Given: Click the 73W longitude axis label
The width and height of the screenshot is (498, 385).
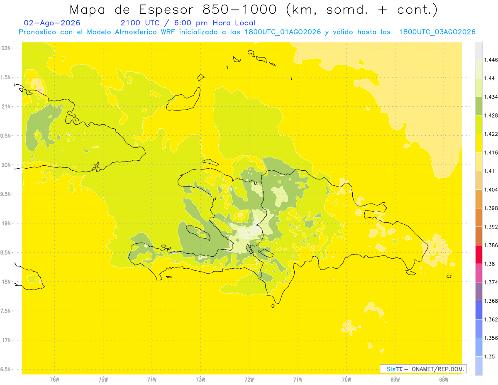Looking at the screenshot, I should (x=200, y=380).
